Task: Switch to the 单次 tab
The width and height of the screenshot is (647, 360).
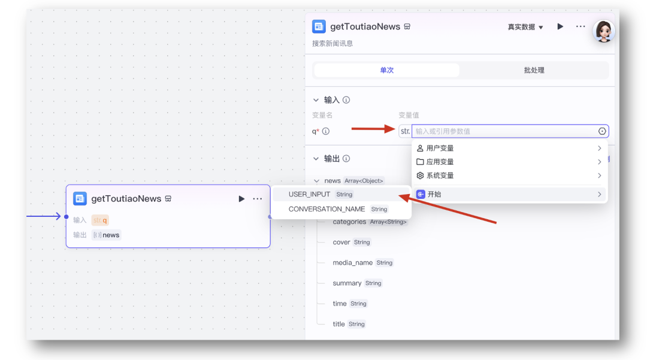Action: [386, 70]
